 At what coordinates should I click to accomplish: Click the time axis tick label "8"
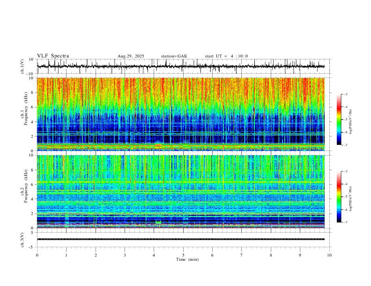[x=271, y=255]
